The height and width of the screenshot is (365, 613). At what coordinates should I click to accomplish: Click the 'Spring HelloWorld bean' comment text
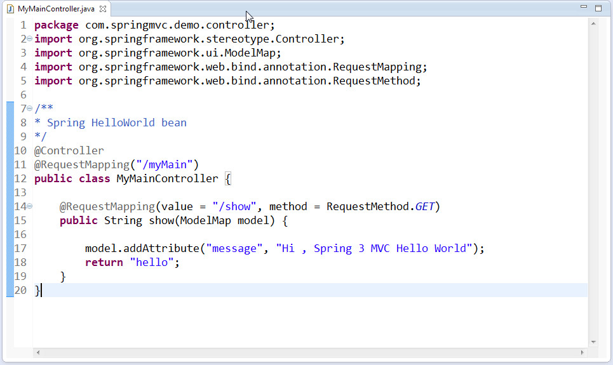[116, 123]
